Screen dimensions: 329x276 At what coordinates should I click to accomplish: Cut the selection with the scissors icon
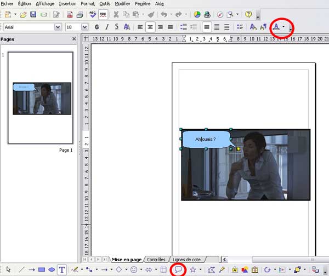116,14
